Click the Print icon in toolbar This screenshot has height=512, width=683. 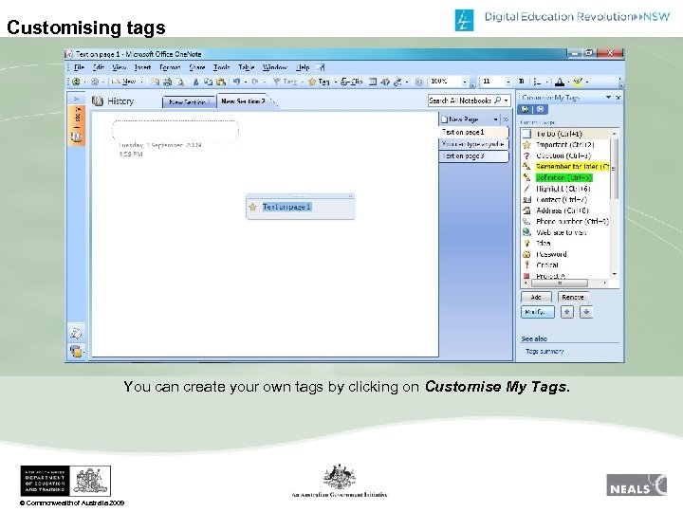[167, 82]
